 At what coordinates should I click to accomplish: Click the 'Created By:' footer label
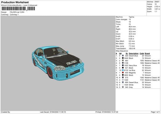click(x=6, y=112)
